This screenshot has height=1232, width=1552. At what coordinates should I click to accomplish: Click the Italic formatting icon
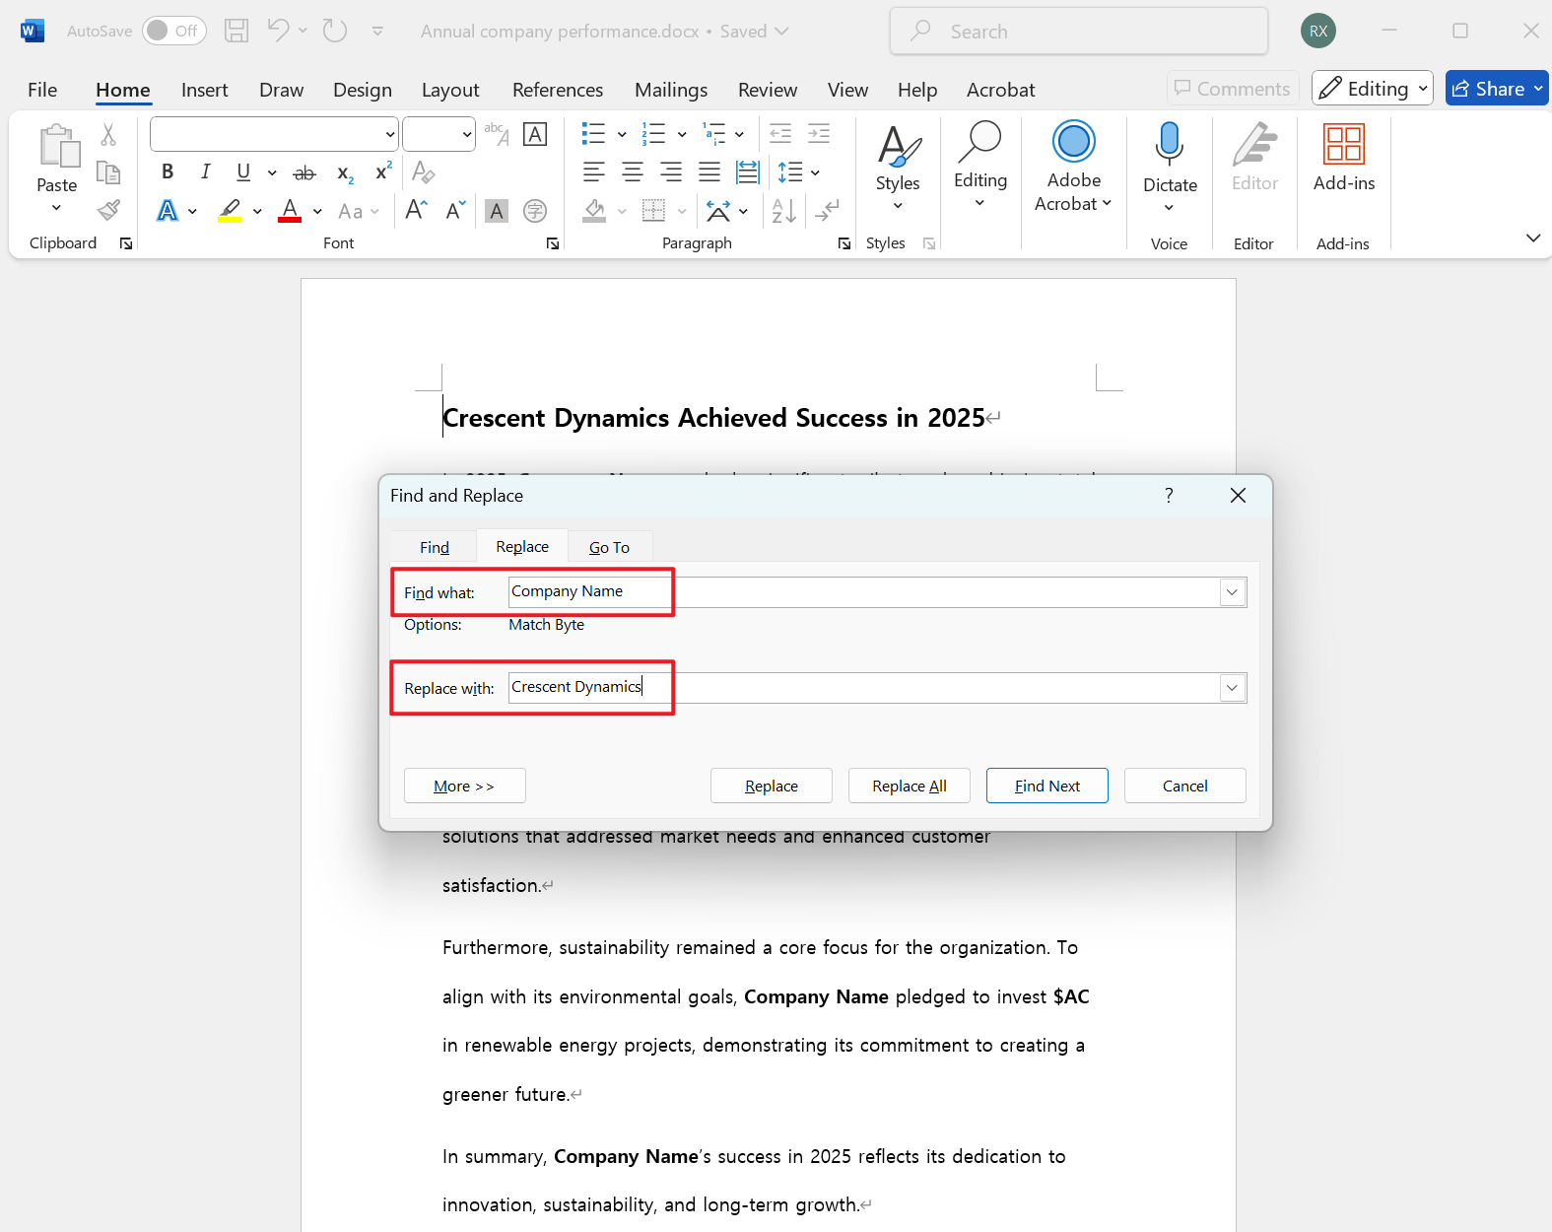[205, 172]
